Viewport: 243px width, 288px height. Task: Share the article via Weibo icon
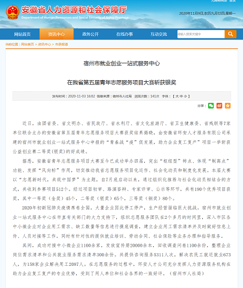pyautogui.click(x=219, y=105)
